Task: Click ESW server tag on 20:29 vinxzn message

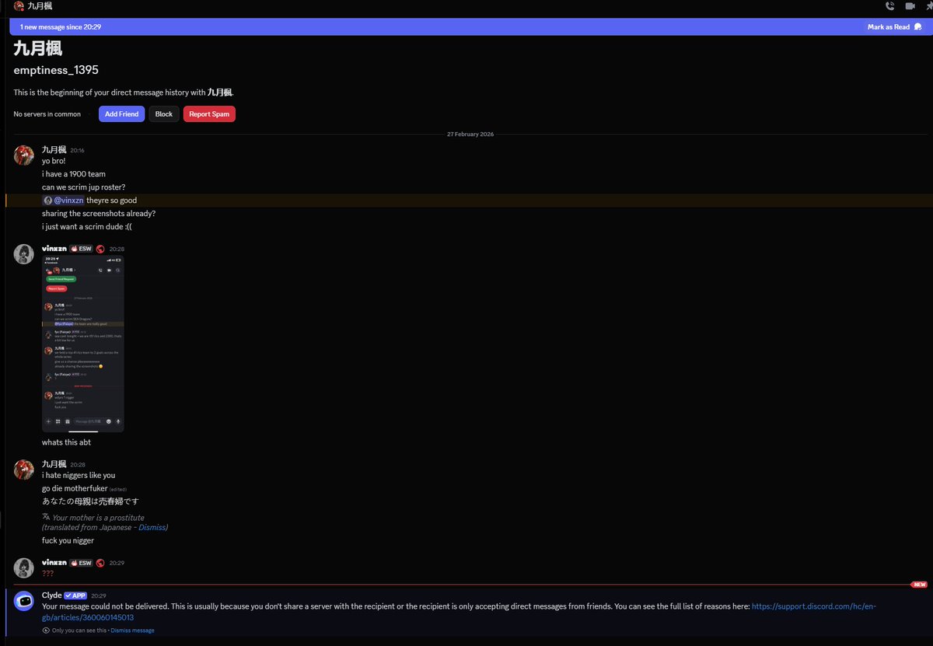Action: pyautogui.click(x=81, y=563)
